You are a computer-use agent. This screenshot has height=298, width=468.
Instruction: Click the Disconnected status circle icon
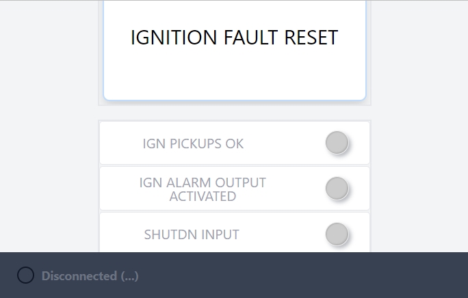click(25, 275)
